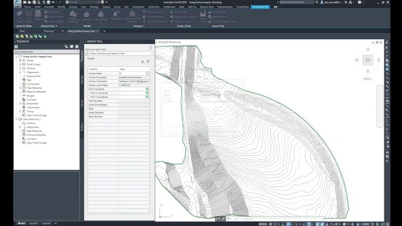Pick Point X Coordinate with green icon
402x226 pixels.
[147, 93]
